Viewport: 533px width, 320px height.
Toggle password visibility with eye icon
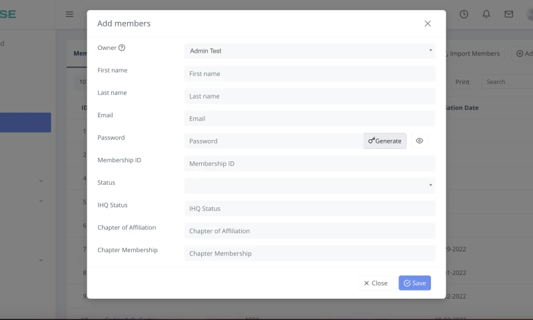(x=420, y=141)
